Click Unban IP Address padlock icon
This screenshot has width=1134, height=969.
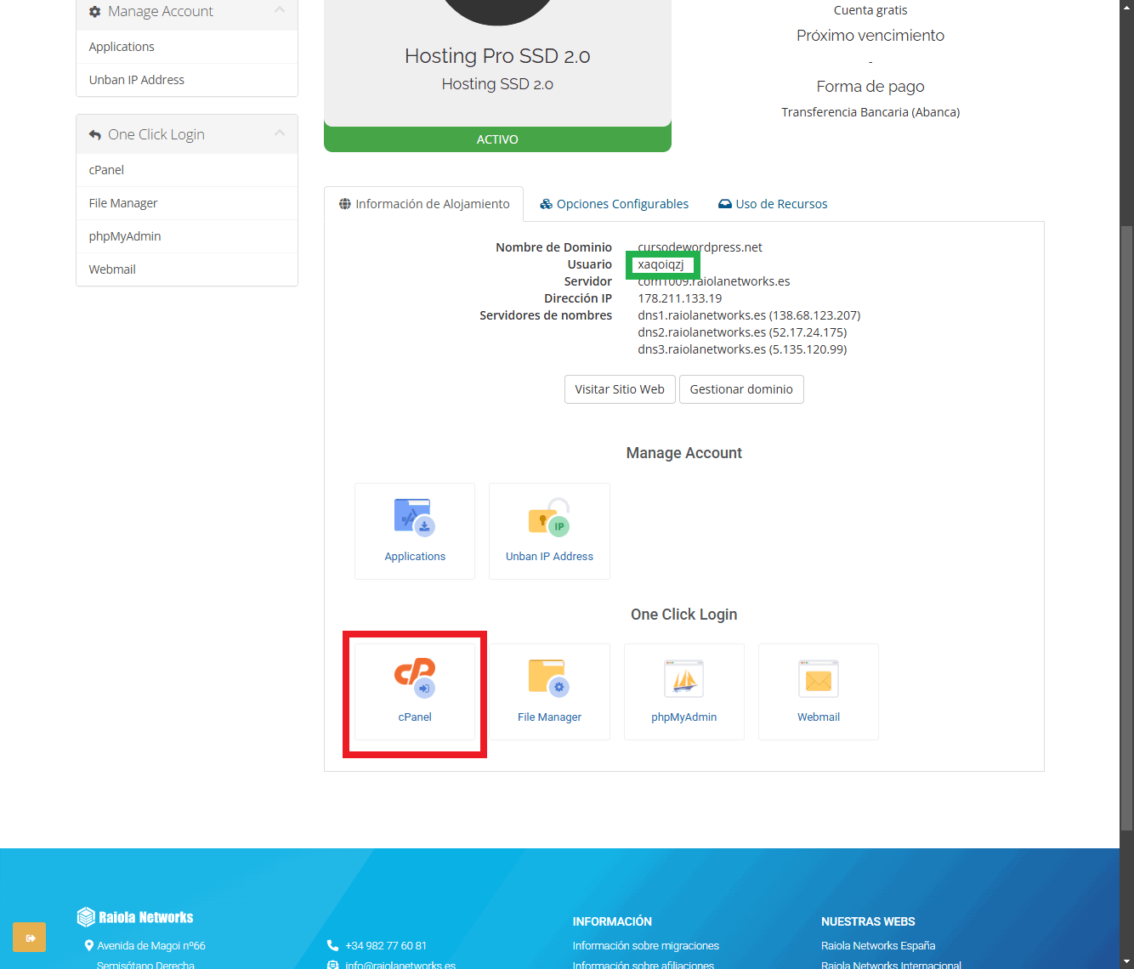pos(549,517)
